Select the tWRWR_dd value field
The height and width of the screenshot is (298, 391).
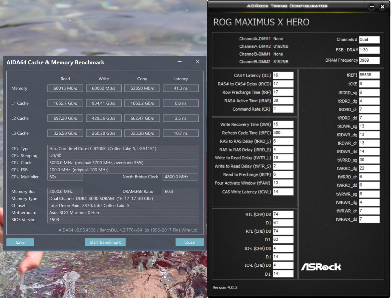[x=369, y=219]
